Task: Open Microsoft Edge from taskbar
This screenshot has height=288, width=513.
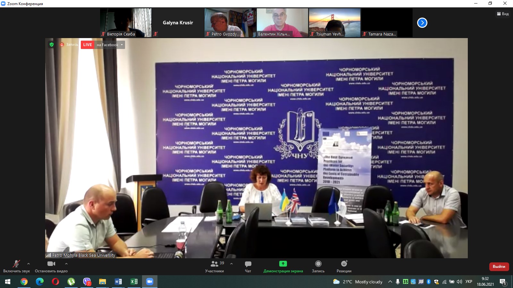Action: pos(40,282)
